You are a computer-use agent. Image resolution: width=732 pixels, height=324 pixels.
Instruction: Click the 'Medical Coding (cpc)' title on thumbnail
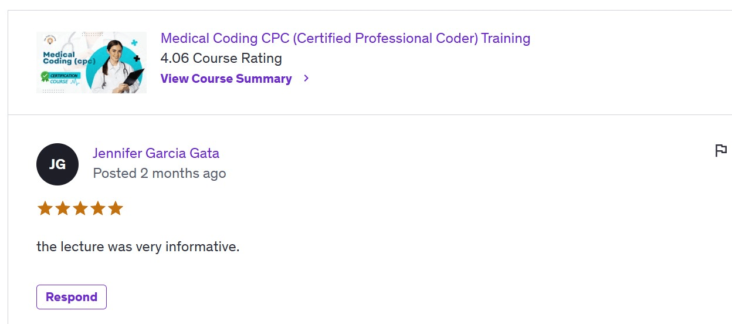pyautogui.click(x=59, y=58)
